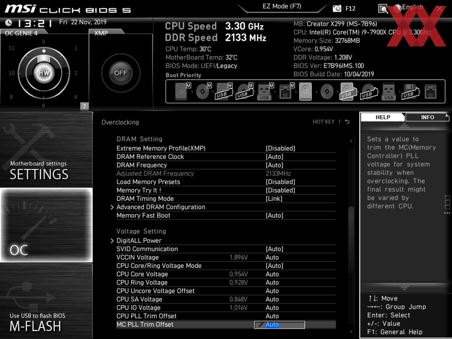Select the legacy CD/DVD boot icon without U badge
Image resolution: width=452 pixels, height=339 pixels.
(x=327, y=91)
